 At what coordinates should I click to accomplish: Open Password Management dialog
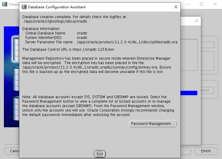pos(153,124)
